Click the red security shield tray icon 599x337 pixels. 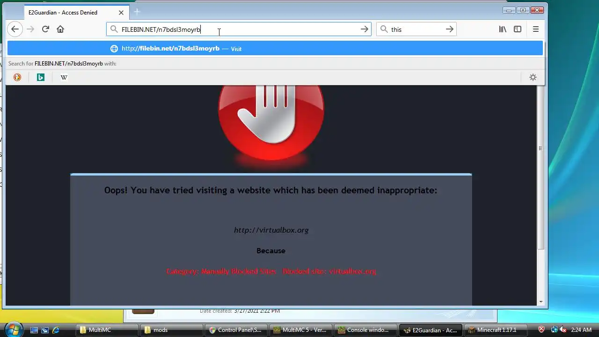(x=542, y=330)
